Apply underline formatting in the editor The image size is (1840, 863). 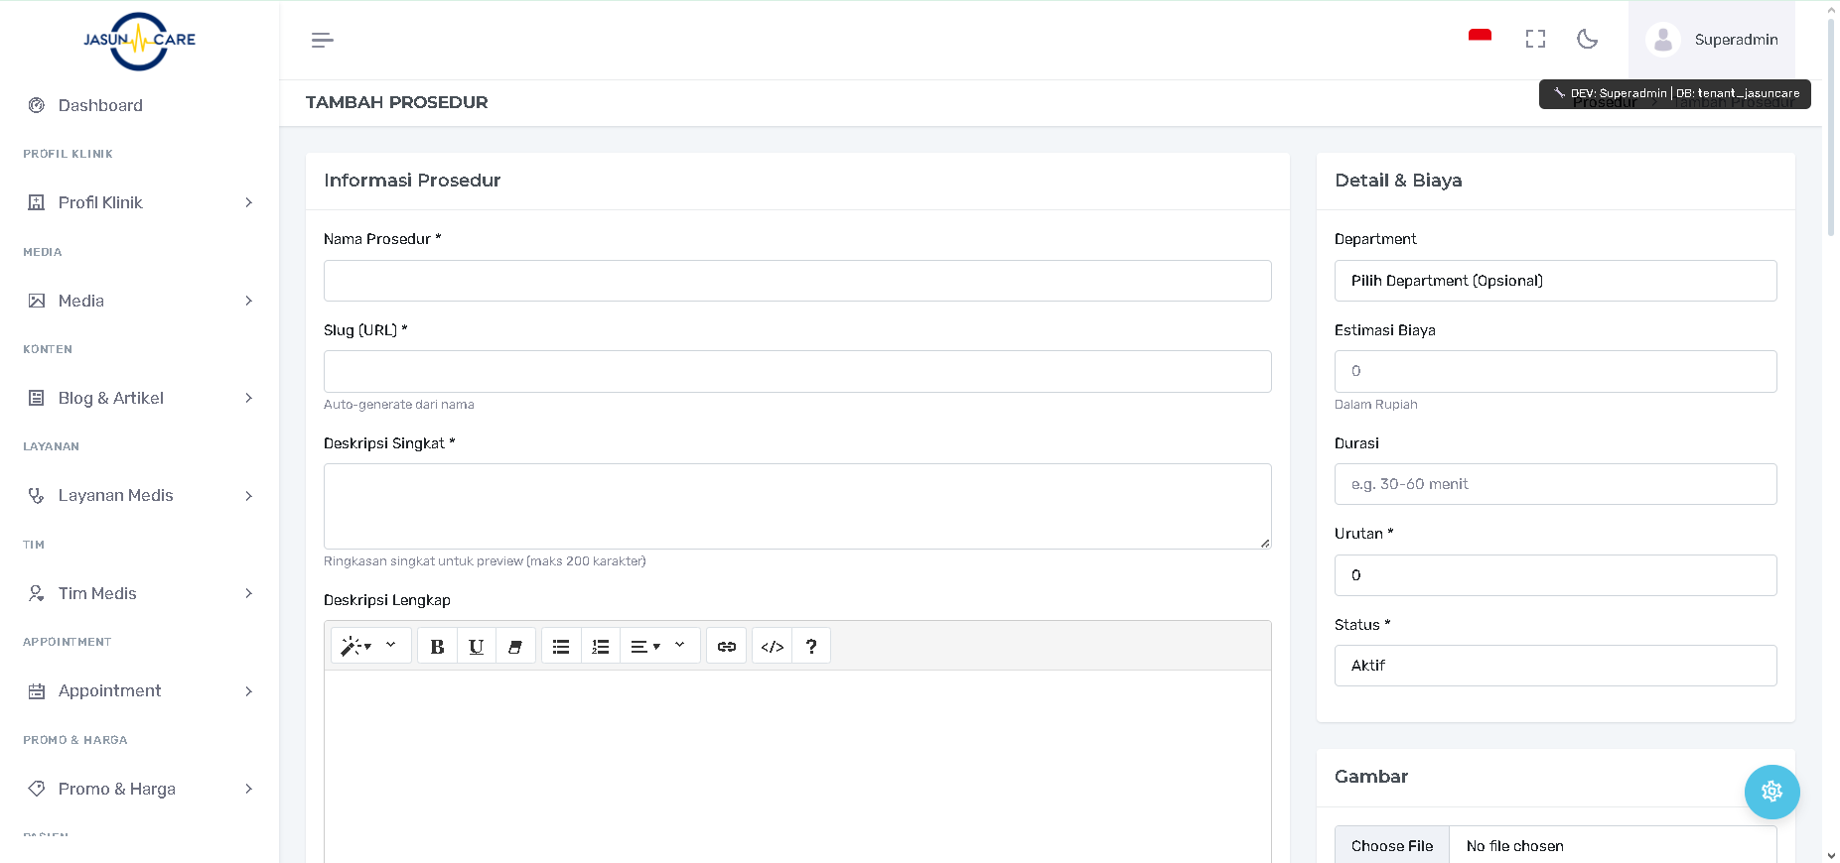click(x=477, y=647)
